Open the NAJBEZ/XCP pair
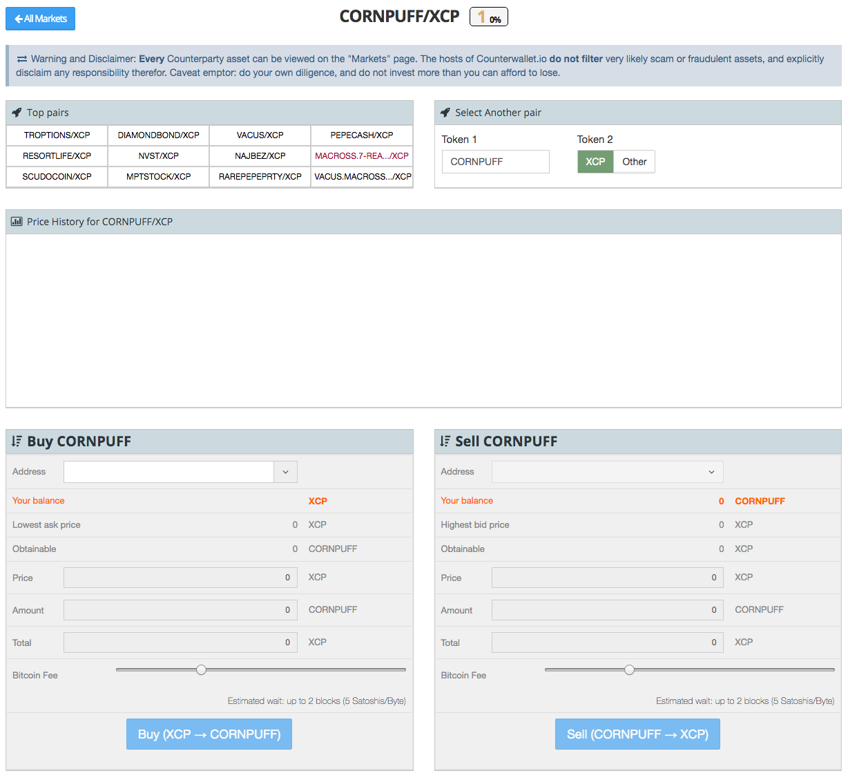Viewport: 848px width, 780px height. click(260, 156)
